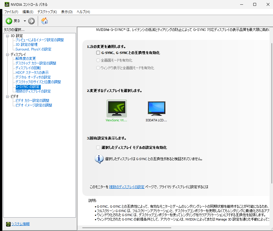This screenshot has width=273, height=231.
Task: Select ウィンドウ表示と全画面モードを有効化 radio button
Action: coord(98,68)
